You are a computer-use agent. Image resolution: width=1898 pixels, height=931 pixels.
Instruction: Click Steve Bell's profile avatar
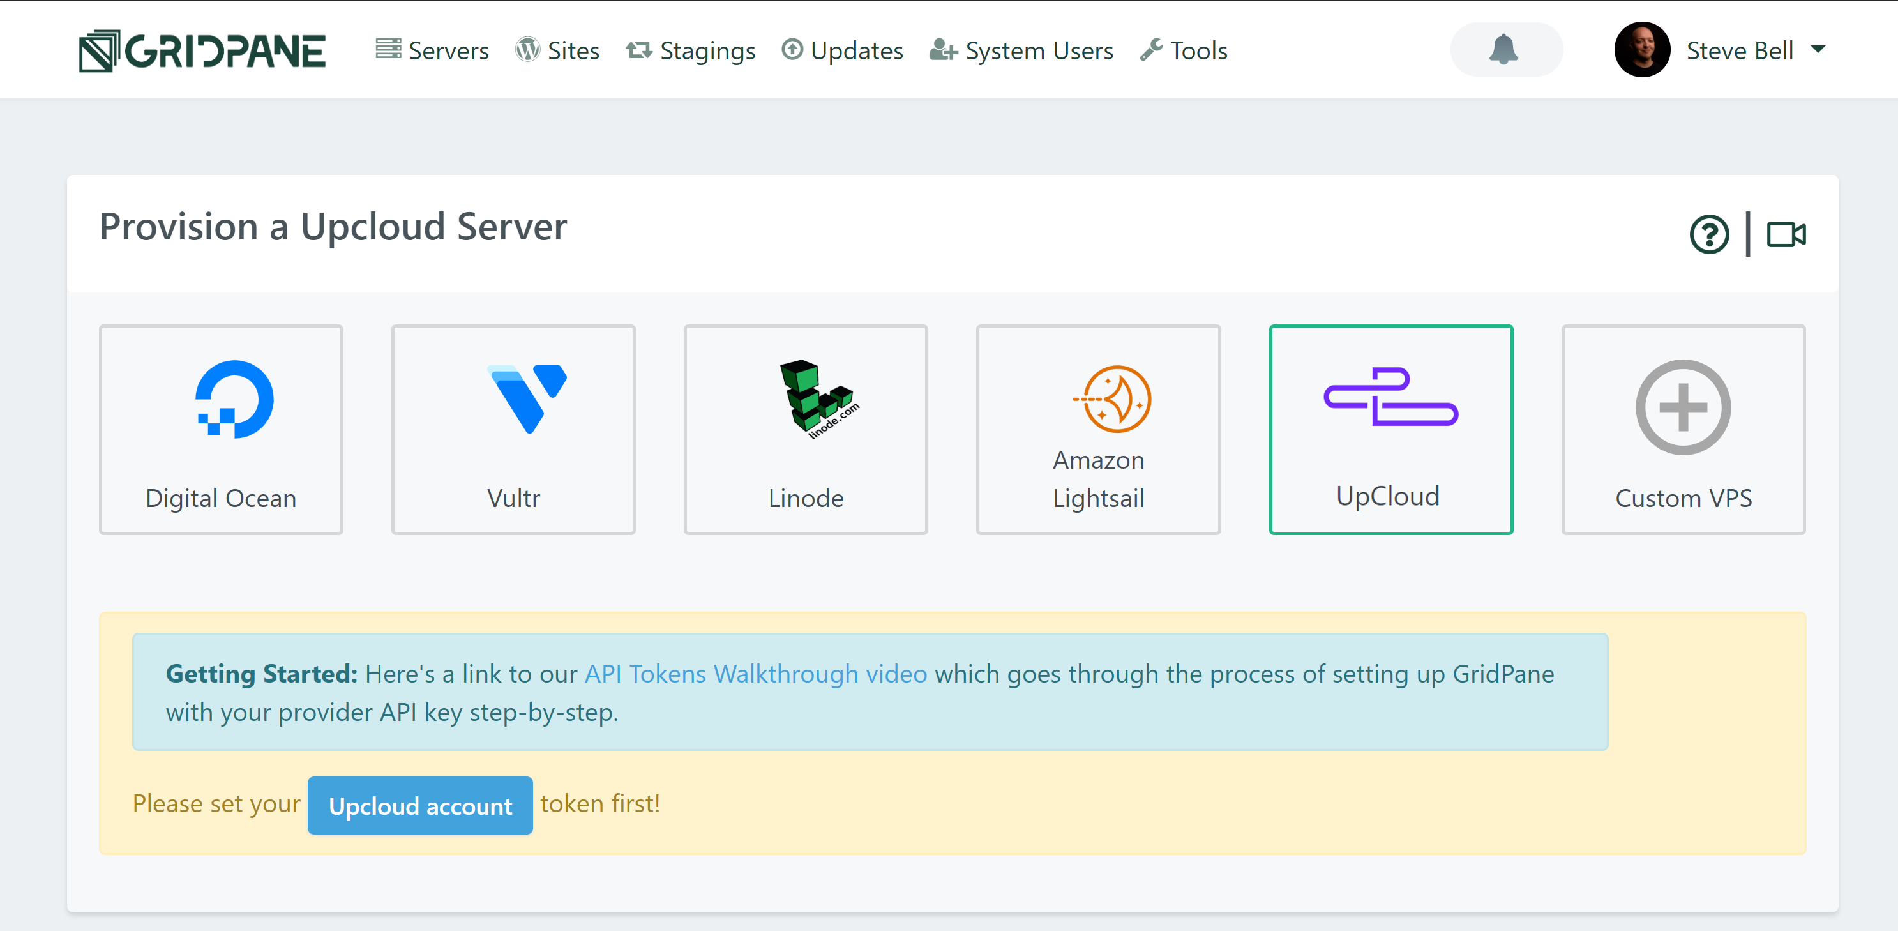tap(1641, 49)
